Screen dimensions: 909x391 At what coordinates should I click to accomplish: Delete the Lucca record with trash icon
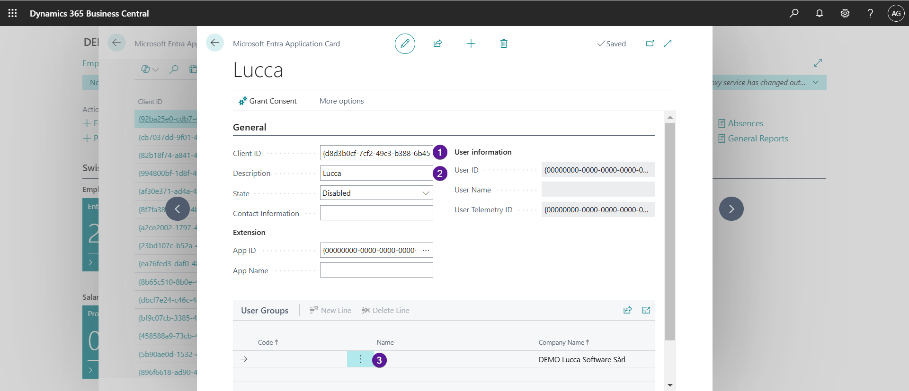(x=504, y=43)
